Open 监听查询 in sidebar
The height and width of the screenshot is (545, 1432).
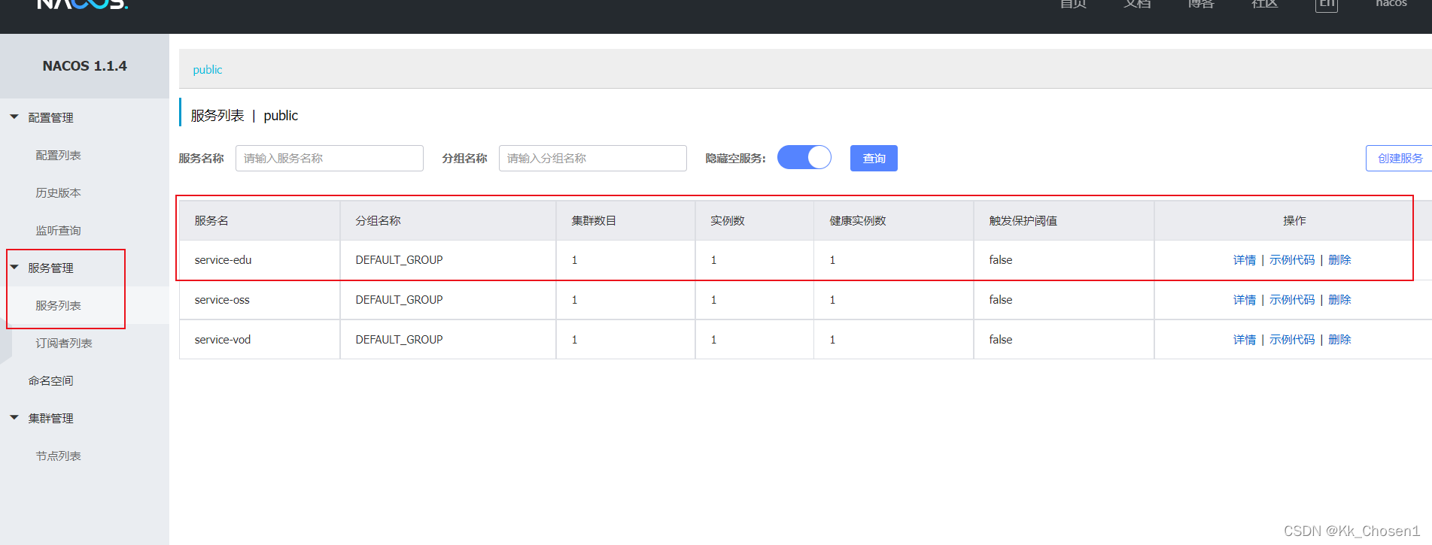coord(58,230)
